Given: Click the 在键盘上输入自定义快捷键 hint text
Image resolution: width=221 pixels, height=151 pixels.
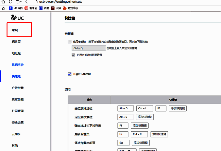Looking at the screenshot, I should (122, 48).
